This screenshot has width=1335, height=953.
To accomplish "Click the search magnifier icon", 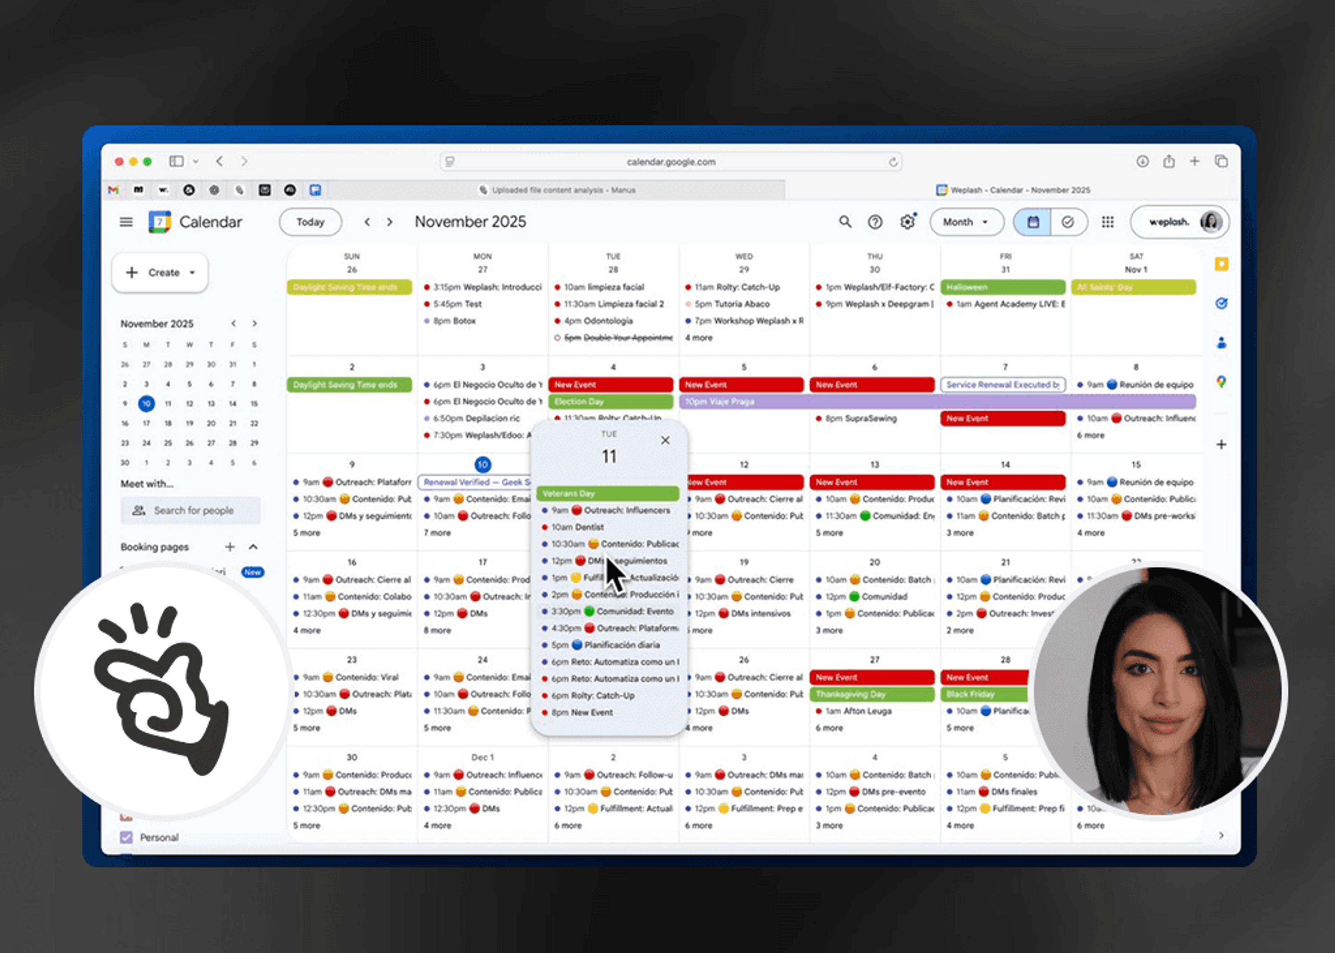I will tap(845, 222).
